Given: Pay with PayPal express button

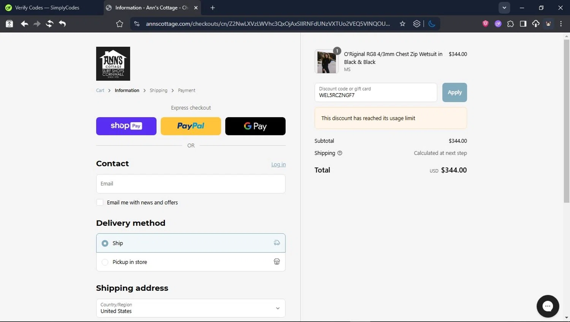Looking at the screenshot, I should tap(191, 126).
